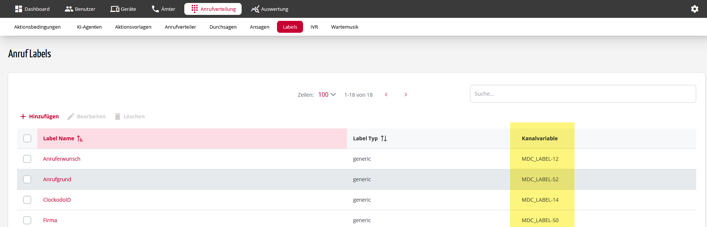Viewport: 707px width, 227px height.
Task: Expand the Zeilen rows-per-page dropdown
Action: pos(327,95)
